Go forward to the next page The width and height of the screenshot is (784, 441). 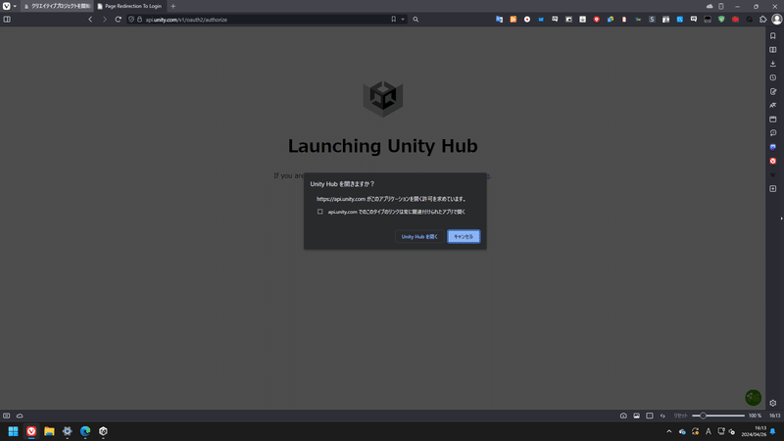(x=105, y=20)
